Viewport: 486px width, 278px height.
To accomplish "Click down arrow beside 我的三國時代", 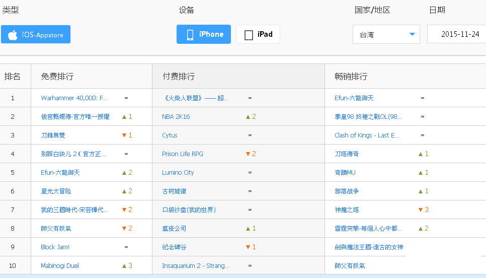I will pos(124,210).
